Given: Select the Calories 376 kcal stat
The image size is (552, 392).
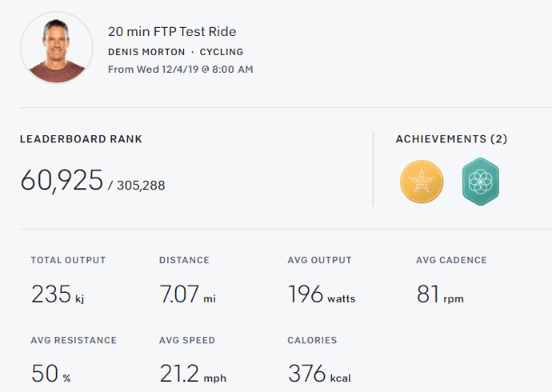Looking at the screenshot, I should (319, 373).
